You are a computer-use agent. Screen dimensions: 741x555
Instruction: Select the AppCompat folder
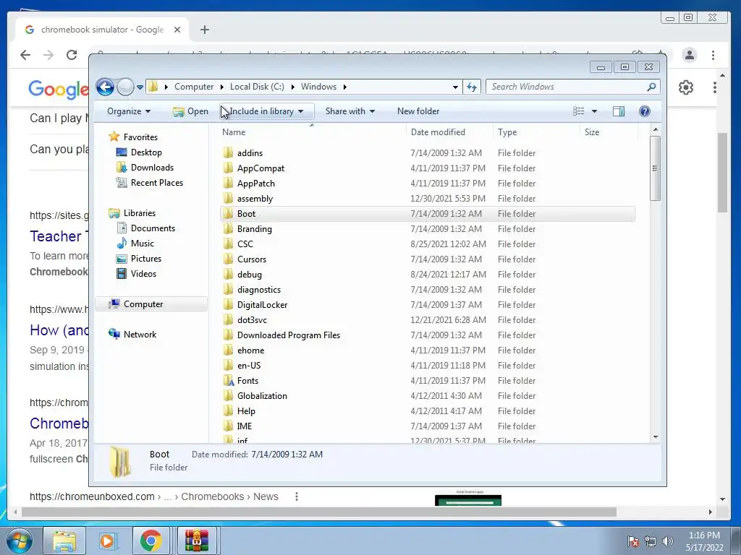click(261, 168)
